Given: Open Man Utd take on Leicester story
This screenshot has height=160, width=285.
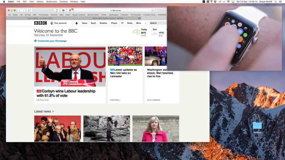Looking at the screenshot, I should coord(123,73).
